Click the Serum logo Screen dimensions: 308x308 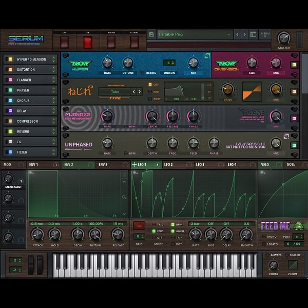pyautogui.click(x=26, y=39)
